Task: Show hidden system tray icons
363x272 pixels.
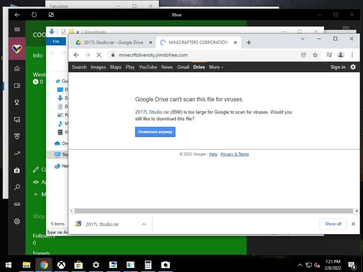Action: [300, 265]
